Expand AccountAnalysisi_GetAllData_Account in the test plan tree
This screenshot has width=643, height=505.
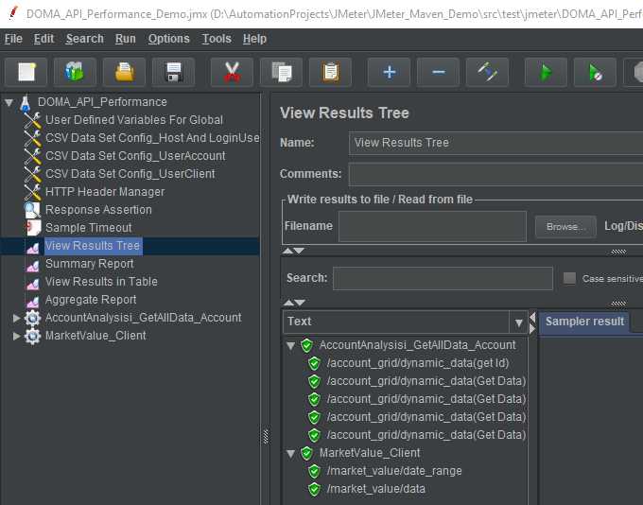(16, 318)
